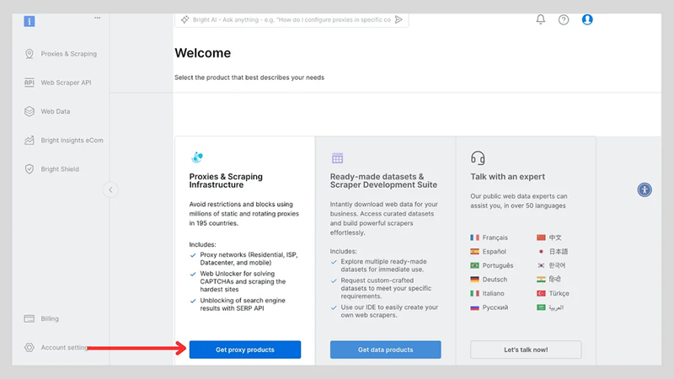
Task: Click Talk with an expert title
Action: (x=508, y=177)
